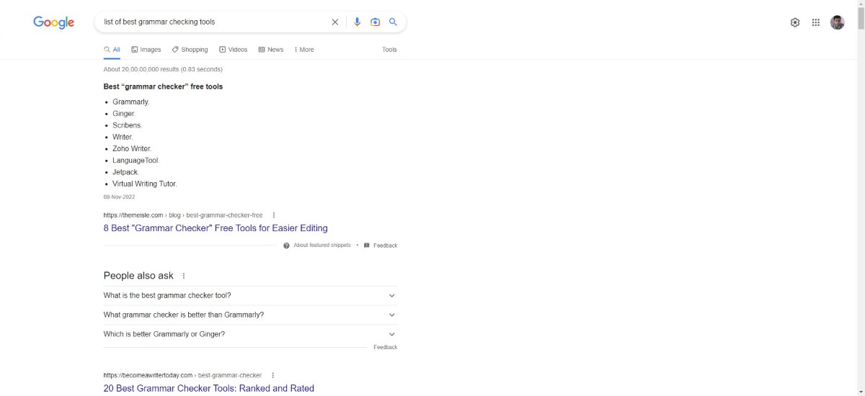Open the Google account profile picture
This screenshot has height=396, width=865.
click(x=837, y=22)
